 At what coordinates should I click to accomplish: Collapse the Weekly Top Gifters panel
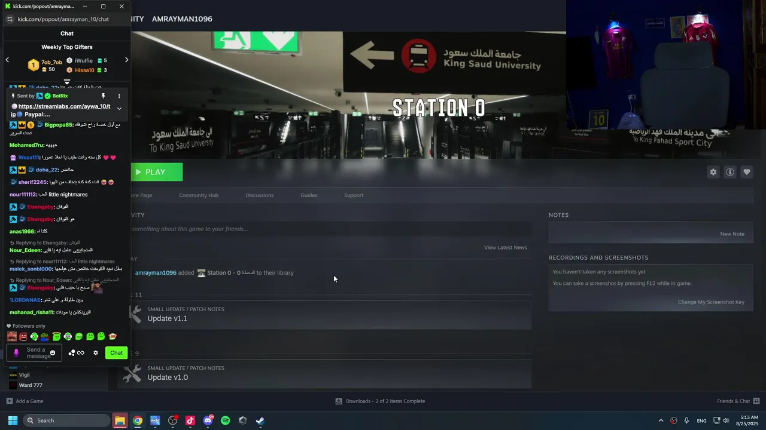(67, 81)
